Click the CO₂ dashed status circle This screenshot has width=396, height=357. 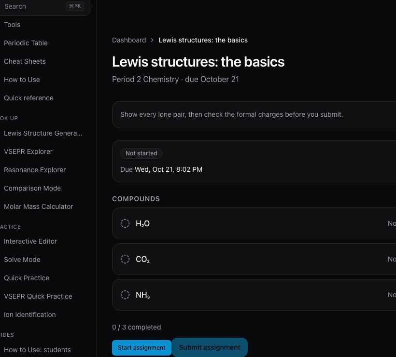pos(125,259)
